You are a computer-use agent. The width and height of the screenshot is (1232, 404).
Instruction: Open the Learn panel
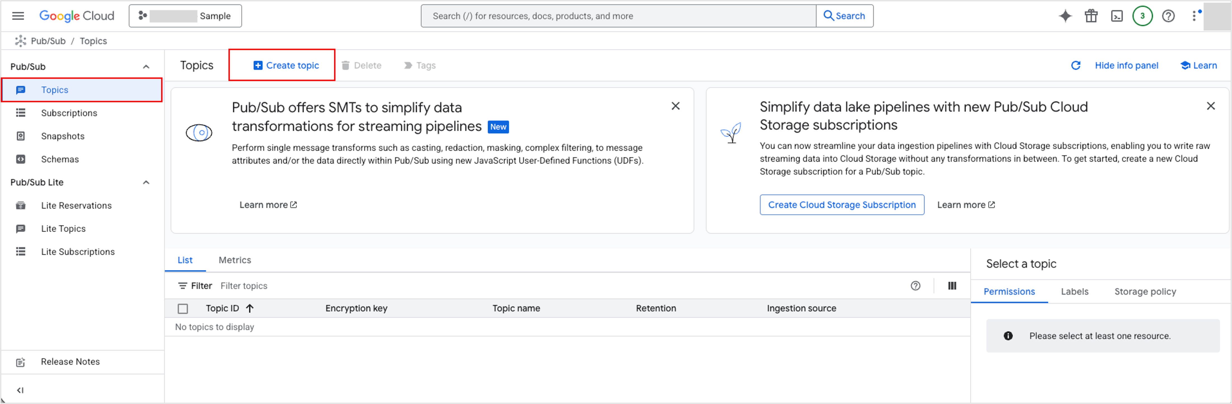pos(1198,65)
